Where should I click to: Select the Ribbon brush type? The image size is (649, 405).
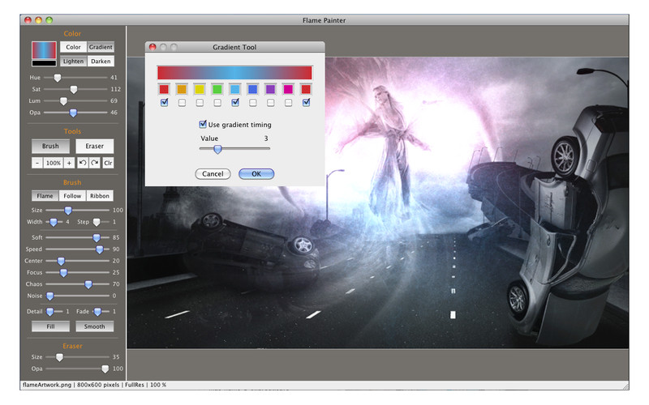(101, 195)
